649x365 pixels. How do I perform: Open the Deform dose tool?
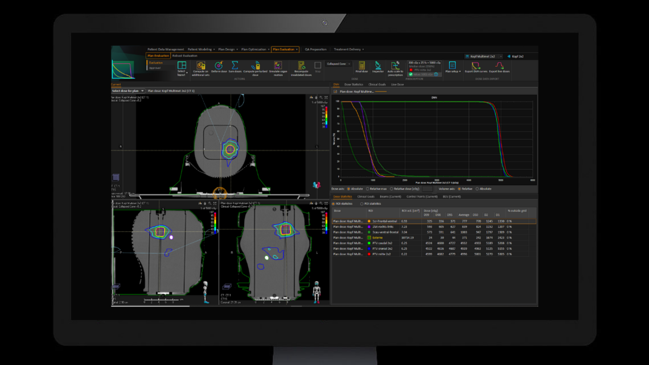(x=219, y=65)
